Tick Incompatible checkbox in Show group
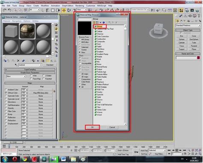 tap(80, 63)
